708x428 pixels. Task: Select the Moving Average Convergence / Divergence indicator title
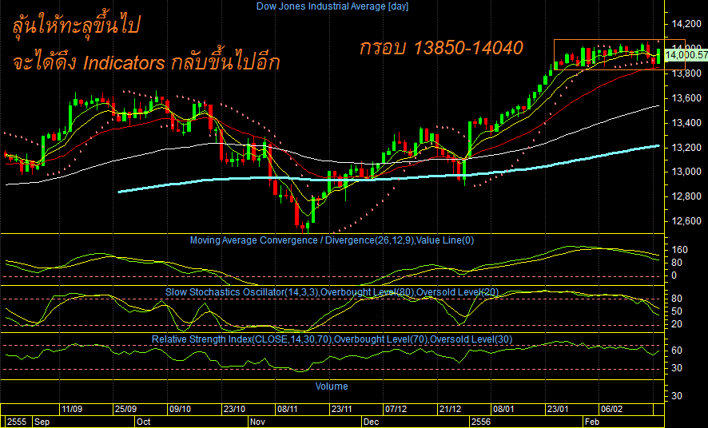pos(332,240)
